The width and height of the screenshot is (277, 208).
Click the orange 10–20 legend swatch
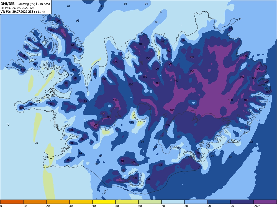point(35,202)
